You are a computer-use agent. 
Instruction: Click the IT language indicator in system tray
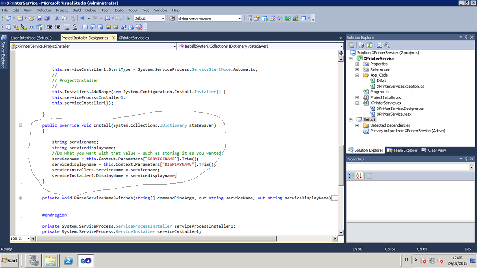tap(407, 260)
